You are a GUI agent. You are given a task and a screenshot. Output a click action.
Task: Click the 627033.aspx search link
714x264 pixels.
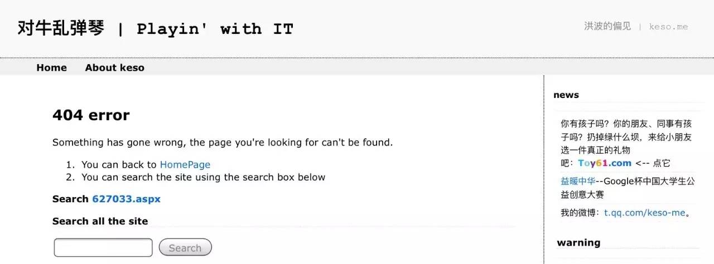coord(126,199)
